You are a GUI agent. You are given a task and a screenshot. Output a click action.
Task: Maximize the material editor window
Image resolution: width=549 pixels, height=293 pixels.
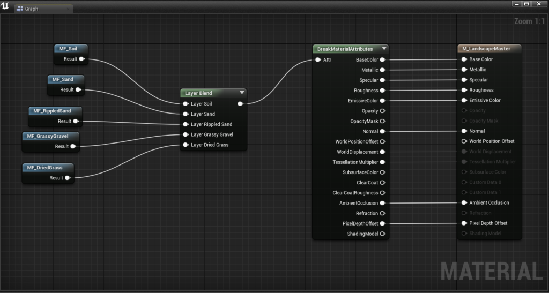tap(526, 4)
